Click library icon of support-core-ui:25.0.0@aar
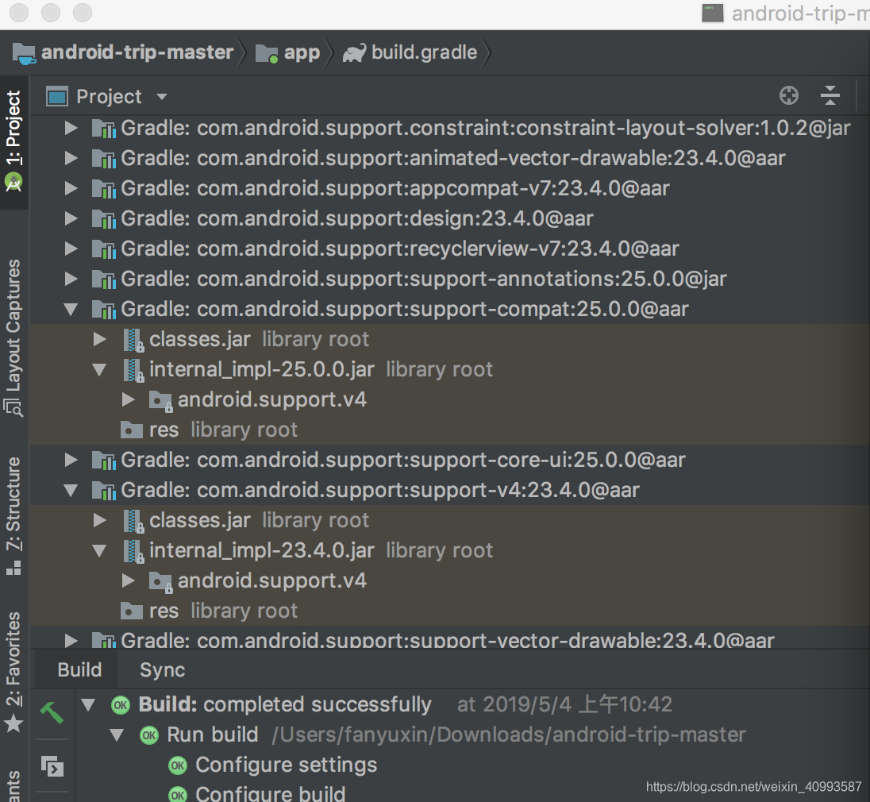 (x=104, y=460)
